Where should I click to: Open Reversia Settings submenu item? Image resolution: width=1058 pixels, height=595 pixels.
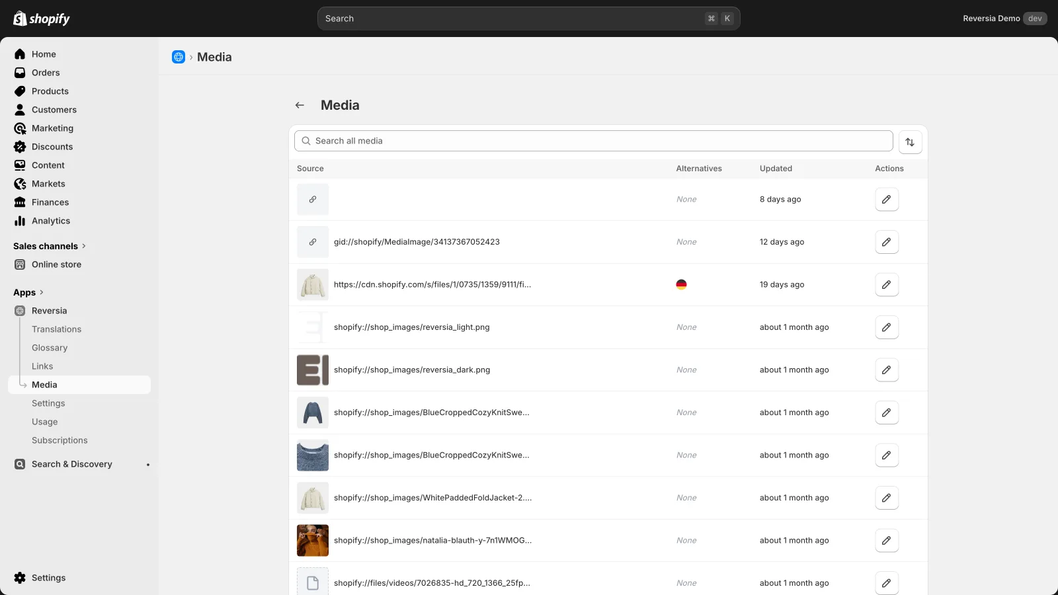point(48,403)
